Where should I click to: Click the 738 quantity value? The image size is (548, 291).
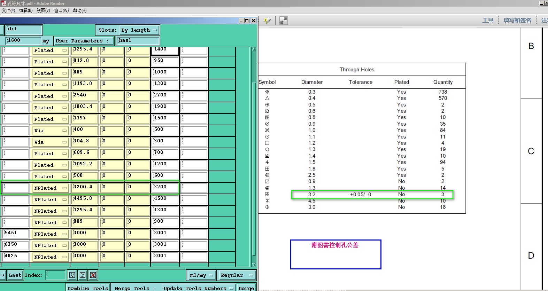point(443,92)
